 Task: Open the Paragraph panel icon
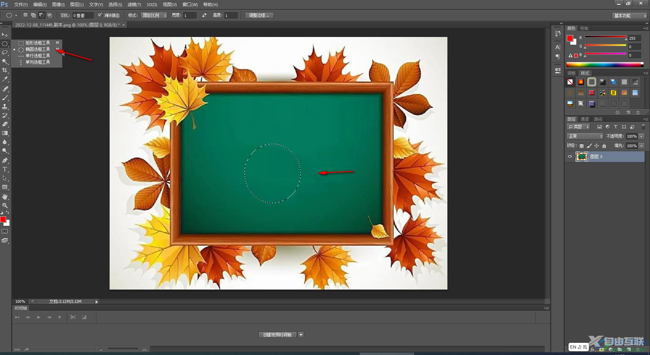[558, 56]
